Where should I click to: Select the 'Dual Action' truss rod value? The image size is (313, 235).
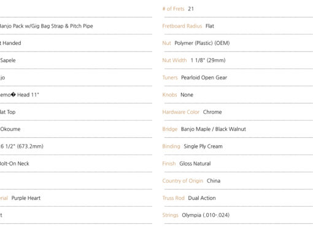point(202,198)
